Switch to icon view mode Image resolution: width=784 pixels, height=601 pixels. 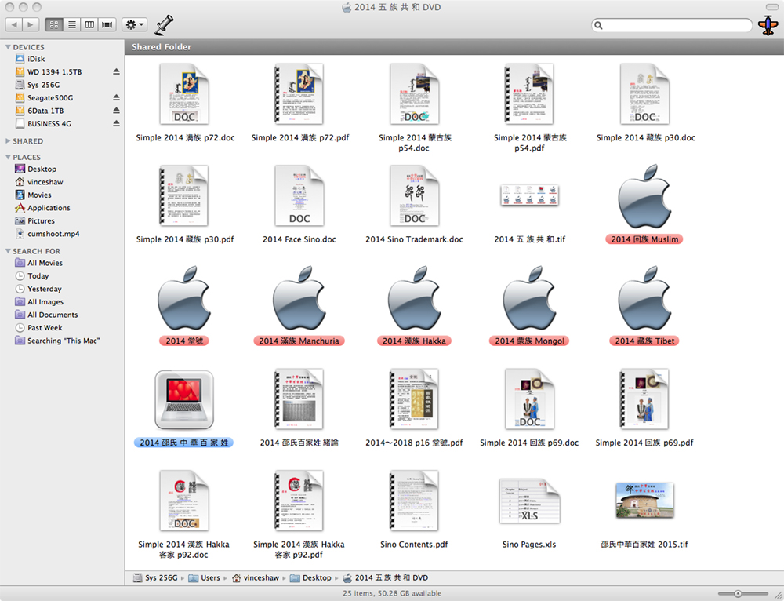54,25
